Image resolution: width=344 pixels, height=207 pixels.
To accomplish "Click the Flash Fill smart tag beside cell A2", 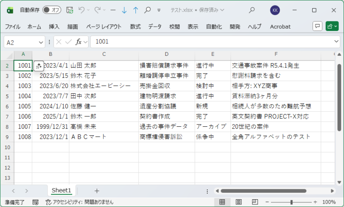I will coord(38,66).
